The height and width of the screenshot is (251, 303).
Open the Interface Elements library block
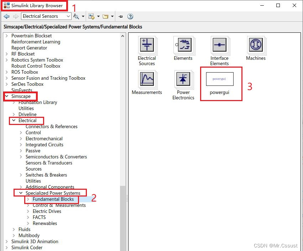coord(219,51)
